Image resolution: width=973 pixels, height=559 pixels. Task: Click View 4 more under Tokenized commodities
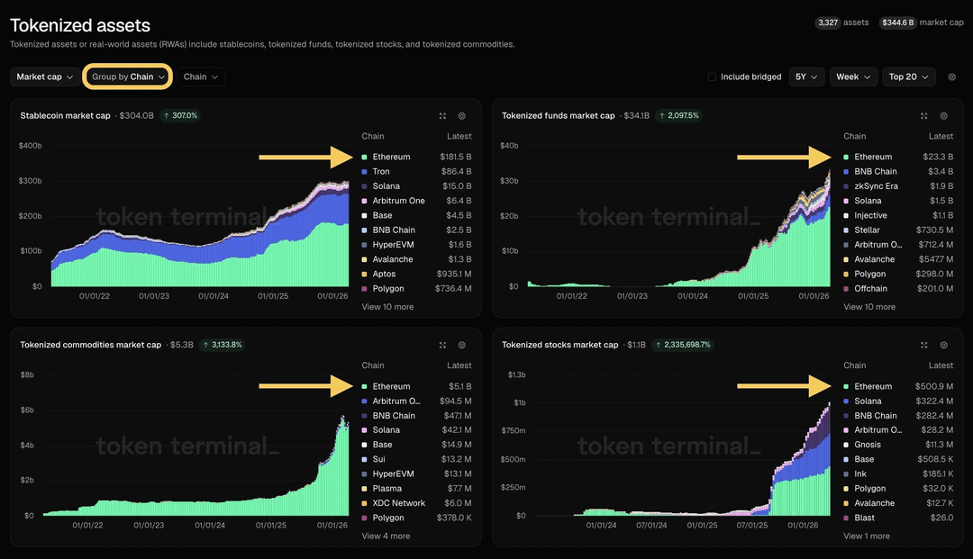click(x=386, y=536)
